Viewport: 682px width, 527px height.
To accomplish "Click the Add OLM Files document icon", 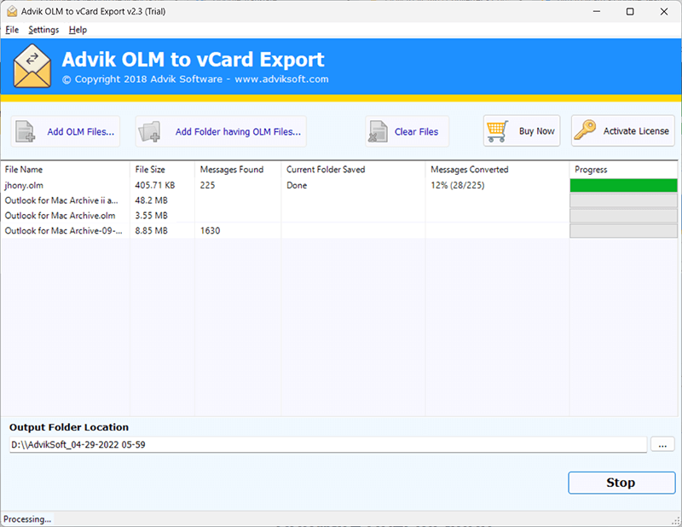I will 26,131.
